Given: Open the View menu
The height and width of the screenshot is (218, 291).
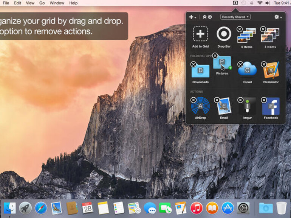Looking at the screenshot, I should point(30,3).
